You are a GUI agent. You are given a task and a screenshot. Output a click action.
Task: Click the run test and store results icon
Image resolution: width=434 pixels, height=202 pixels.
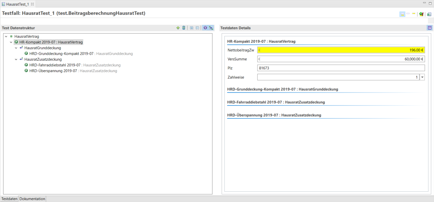coord(422,14)
